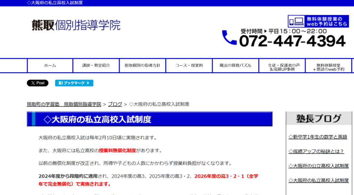The width and height of the screenshot is (354, 195).
Task: Click the blue phone handset icon
Action: (229, 38)
